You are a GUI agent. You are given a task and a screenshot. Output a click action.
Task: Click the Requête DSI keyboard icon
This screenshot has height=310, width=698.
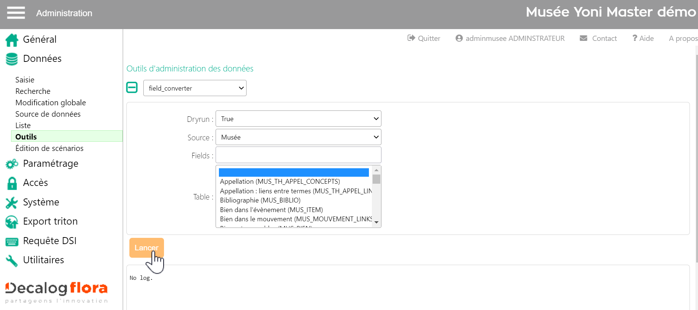12,242
